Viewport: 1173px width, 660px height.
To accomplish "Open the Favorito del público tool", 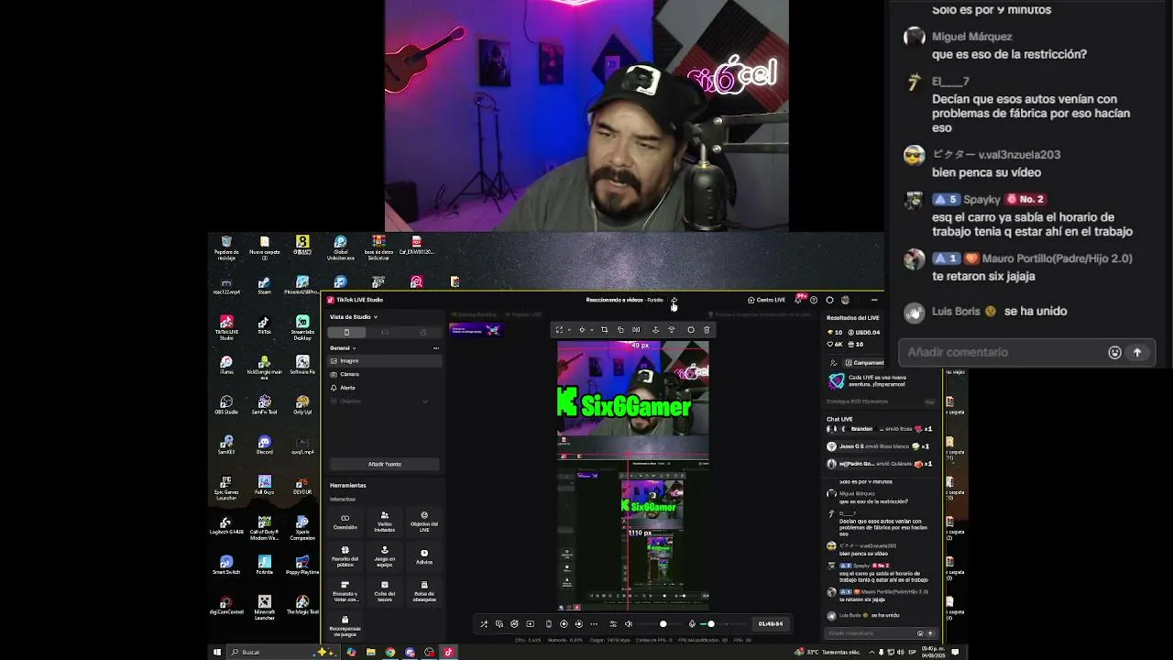I will tap(345, 557).
